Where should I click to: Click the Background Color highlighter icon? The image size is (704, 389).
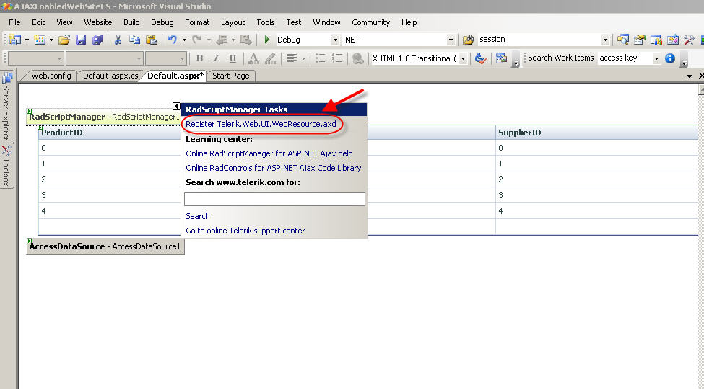point(270,58)
